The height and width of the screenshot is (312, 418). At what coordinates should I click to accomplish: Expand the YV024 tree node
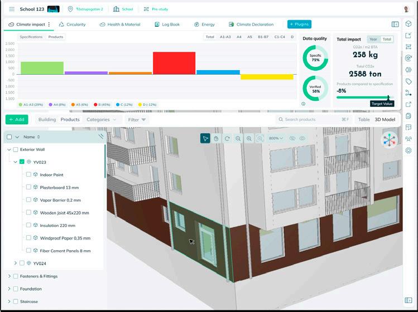pos(16,263)
